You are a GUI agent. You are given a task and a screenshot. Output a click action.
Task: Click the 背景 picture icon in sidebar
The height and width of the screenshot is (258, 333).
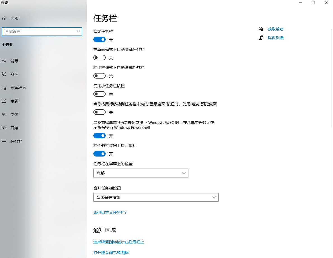click(x=4, y=61)
